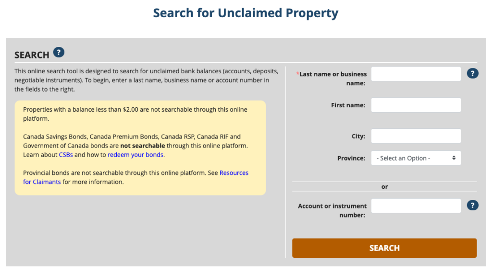
Task: Open help for the last name field
Action: click(473, 73)
